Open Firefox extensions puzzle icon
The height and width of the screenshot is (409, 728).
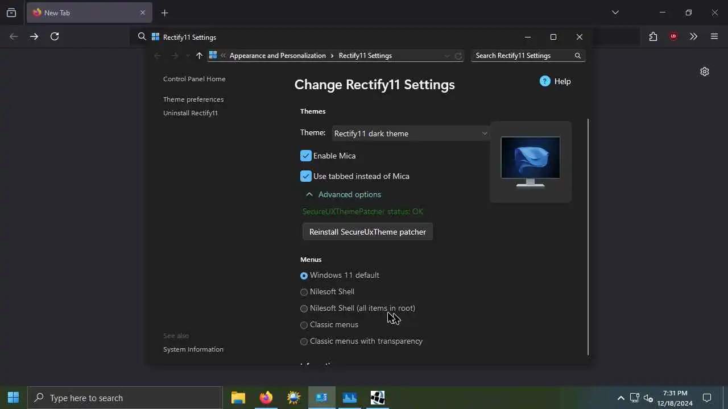pyautogui.click(x=653, y=36)
